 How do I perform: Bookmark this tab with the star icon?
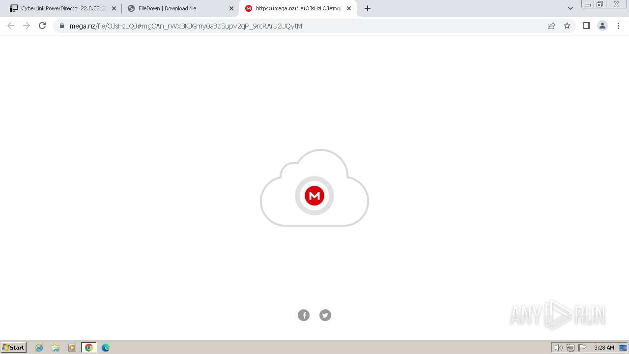[x=567, y=26]
